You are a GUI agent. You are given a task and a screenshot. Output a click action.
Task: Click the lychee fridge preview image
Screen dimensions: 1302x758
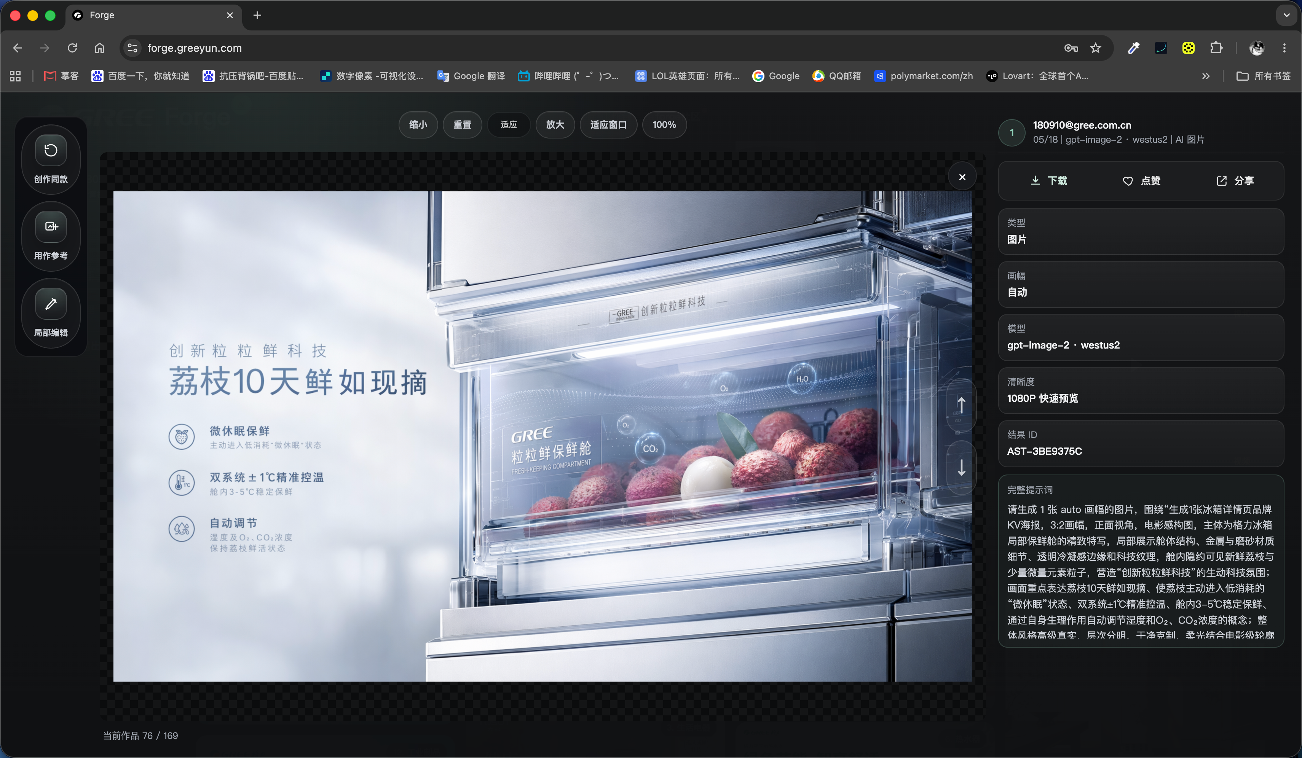(542, 436)
